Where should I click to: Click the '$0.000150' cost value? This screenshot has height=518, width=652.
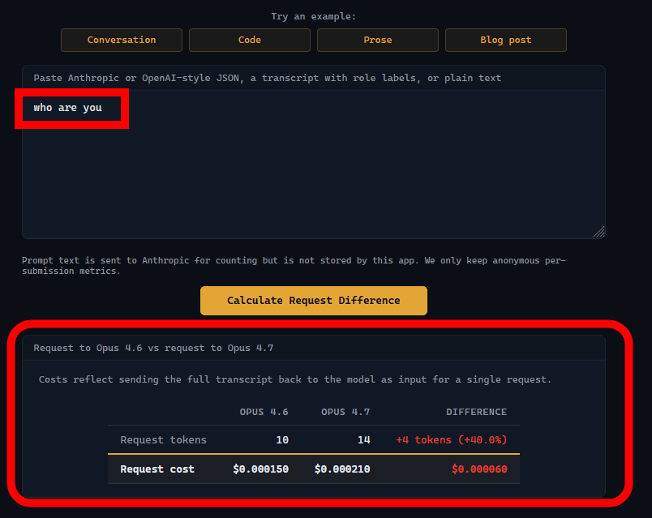click(x=260, y=469)
